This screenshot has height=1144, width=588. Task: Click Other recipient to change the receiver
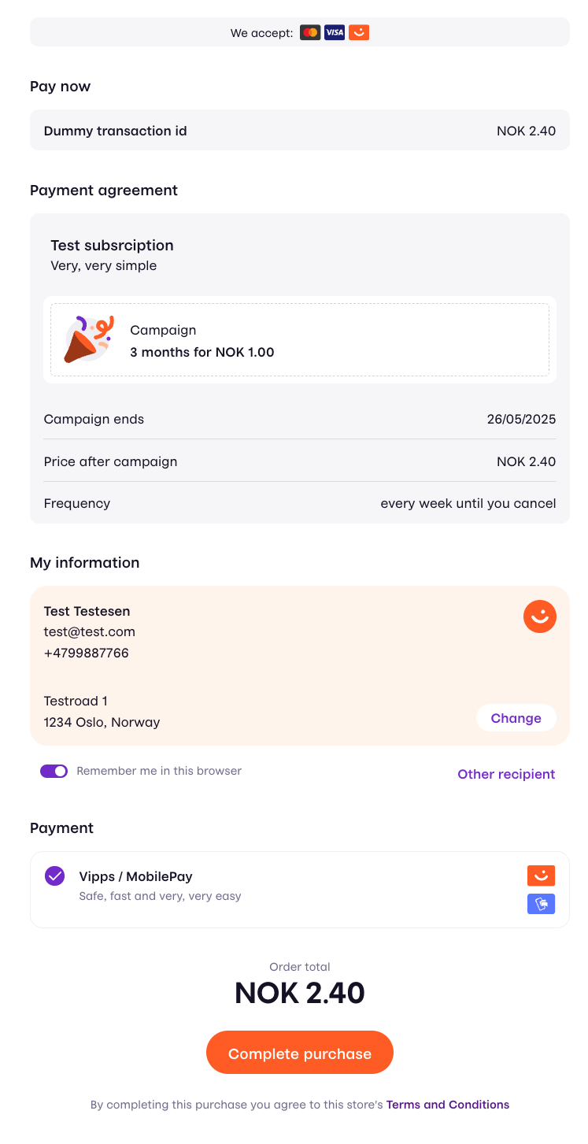coord(506,774)
